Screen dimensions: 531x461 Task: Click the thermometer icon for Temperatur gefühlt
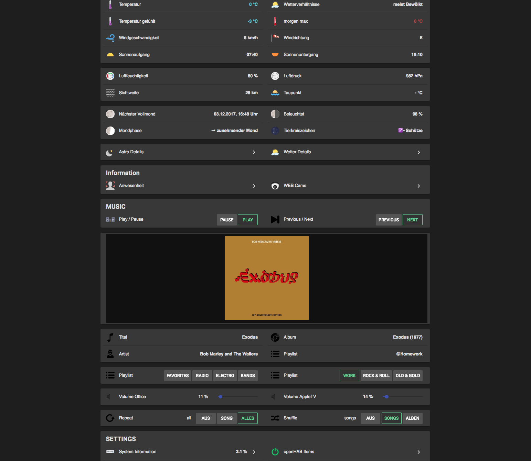[110, 21]
